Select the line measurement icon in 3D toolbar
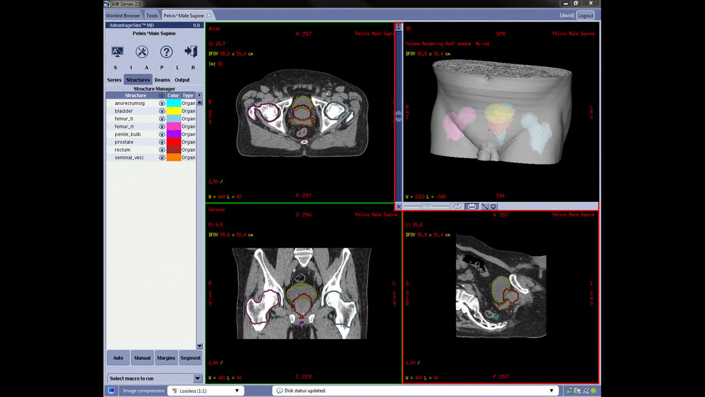 [x=485, y=206]
